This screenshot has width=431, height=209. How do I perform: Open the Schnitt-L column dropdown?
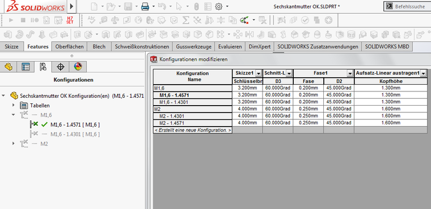tap(289, 73)
